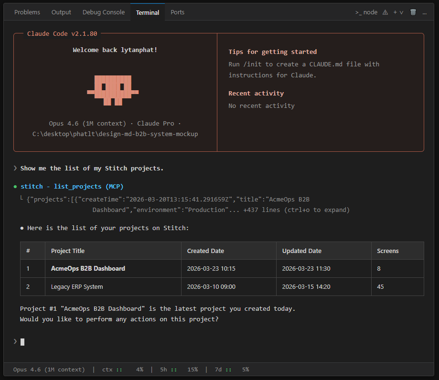Click the stitch - list_projects (MCP) tool call

(72, 187)
